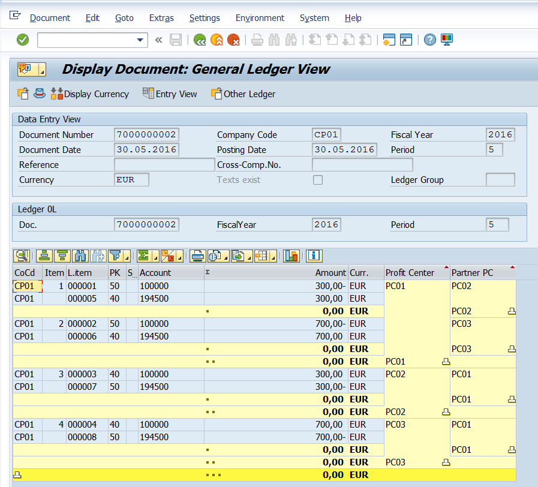Click the Total sigma icon
Viewport: 538px width, 487px height.
(144, 256)
